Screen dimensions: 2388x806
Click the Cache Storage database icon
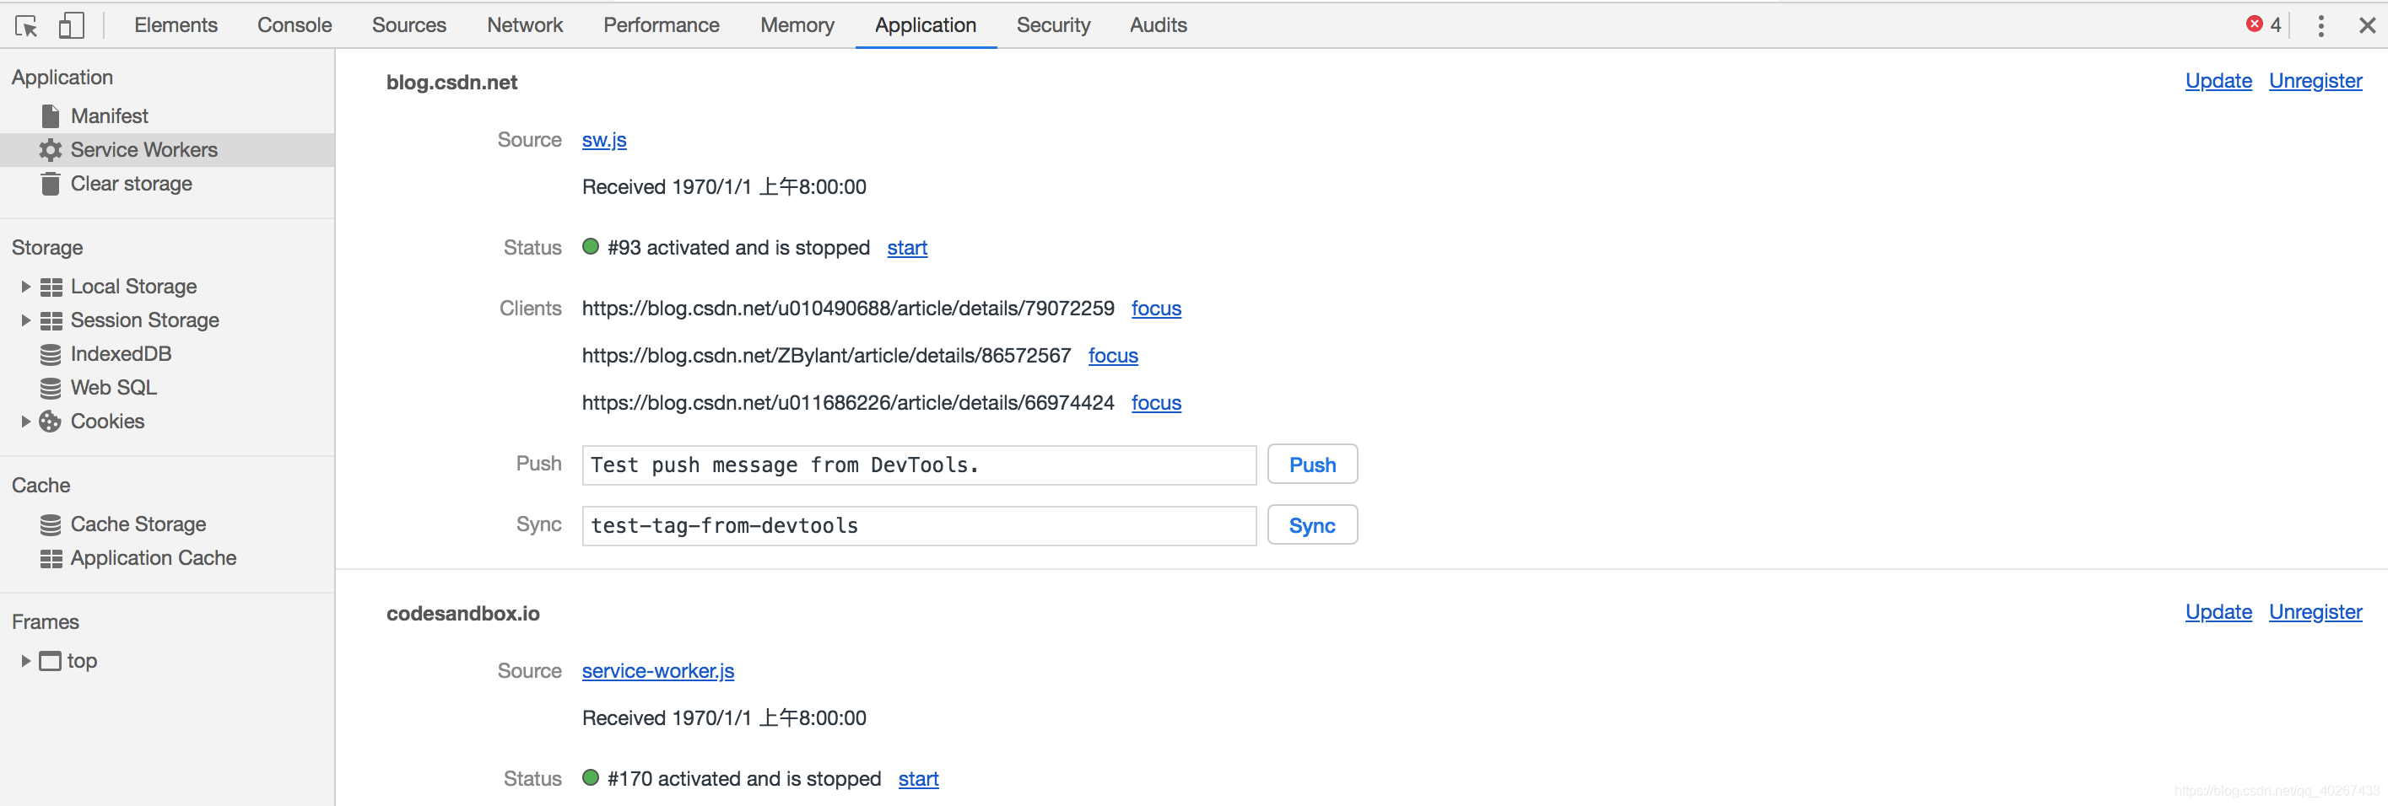tap(51, 525)
